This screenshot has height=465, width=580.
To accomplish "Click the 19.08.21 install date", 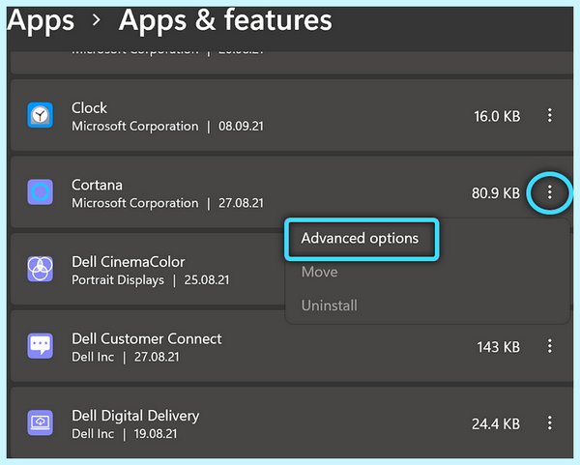I will click(x=156, y=433).
